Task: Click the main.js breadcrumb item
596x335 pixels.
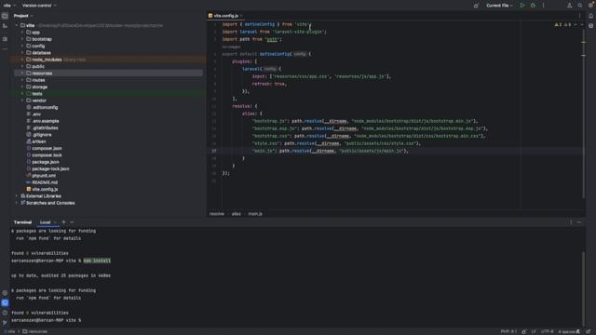Action: [255, 214]
